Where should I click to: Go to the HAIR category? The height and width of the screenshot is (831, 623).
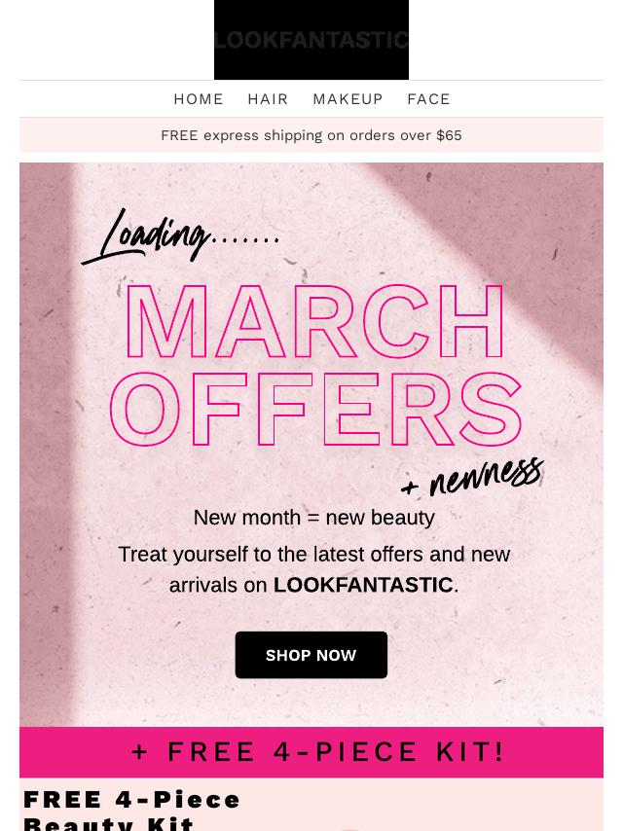click(268, 99)
